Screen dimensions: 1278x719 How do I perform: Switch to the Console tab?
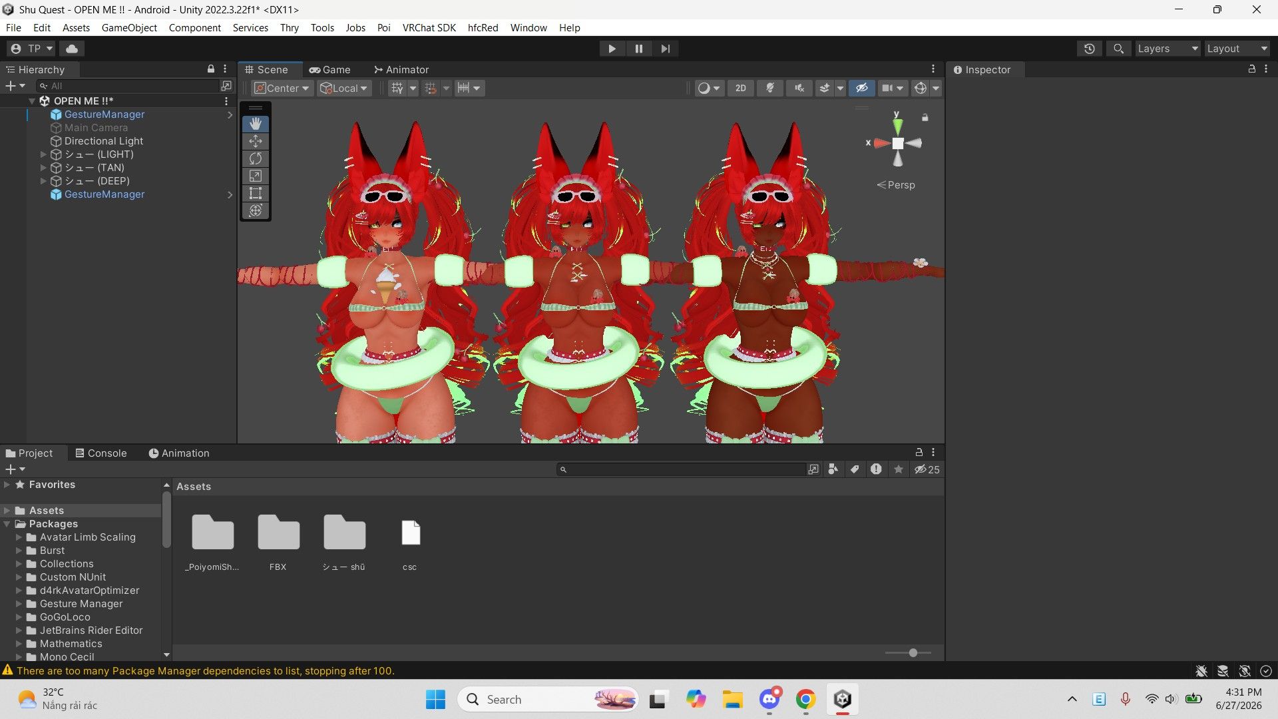pos(101,453)
